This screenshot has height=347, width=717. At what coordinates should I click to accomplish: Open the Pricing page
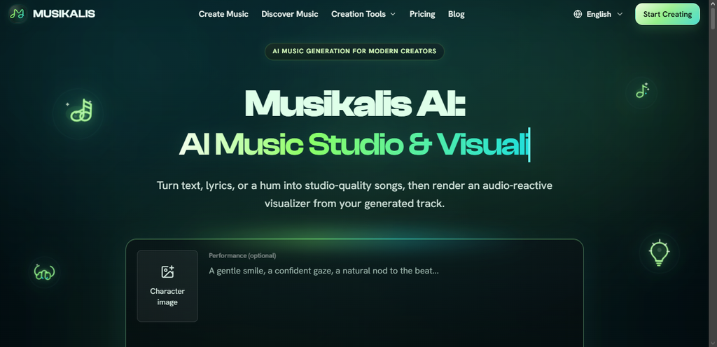[x=422, y=14]
